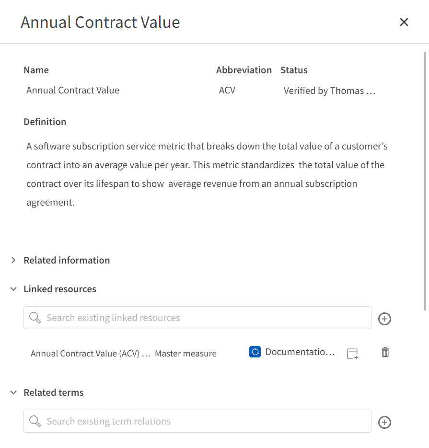Image resolution: width=429 pixels, height=448 pixels.
Task: Select the Name field value Annual Contract Value
Action: point(73,91)
